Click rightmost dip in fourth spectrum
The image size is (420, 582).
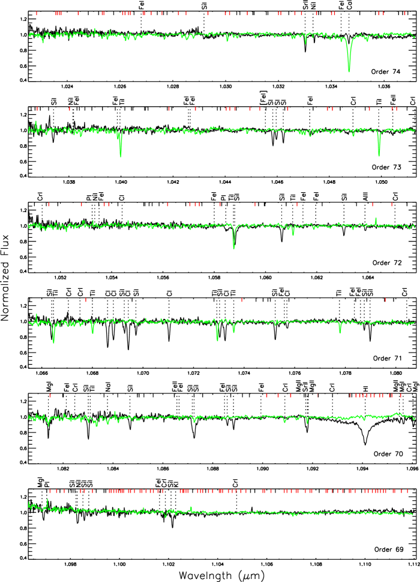pos(340,331)
